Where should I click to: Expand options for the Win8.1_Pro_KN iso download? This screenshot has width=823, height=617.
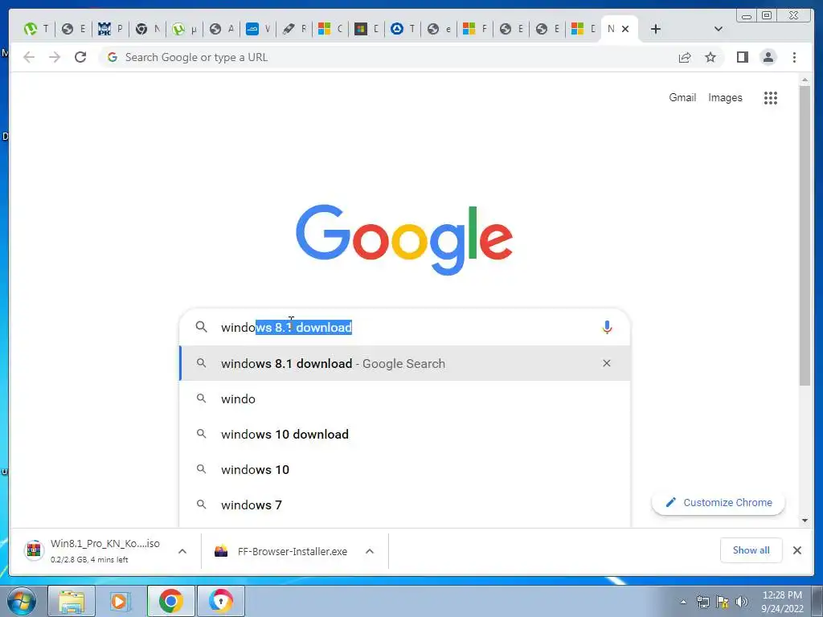[x=182, y=551]
